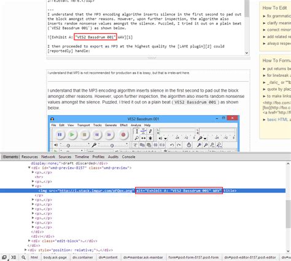Switch to the Audits tab in DevTools
The height and width of the screenshot is (261, 291).
point(113,157)
